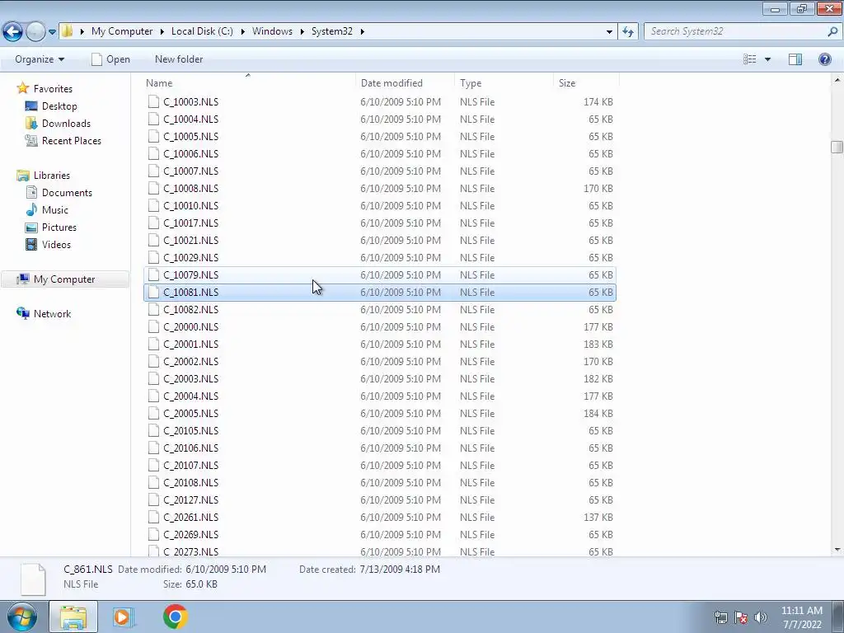Select Favorites in the navigation pane

pos(53,88)
